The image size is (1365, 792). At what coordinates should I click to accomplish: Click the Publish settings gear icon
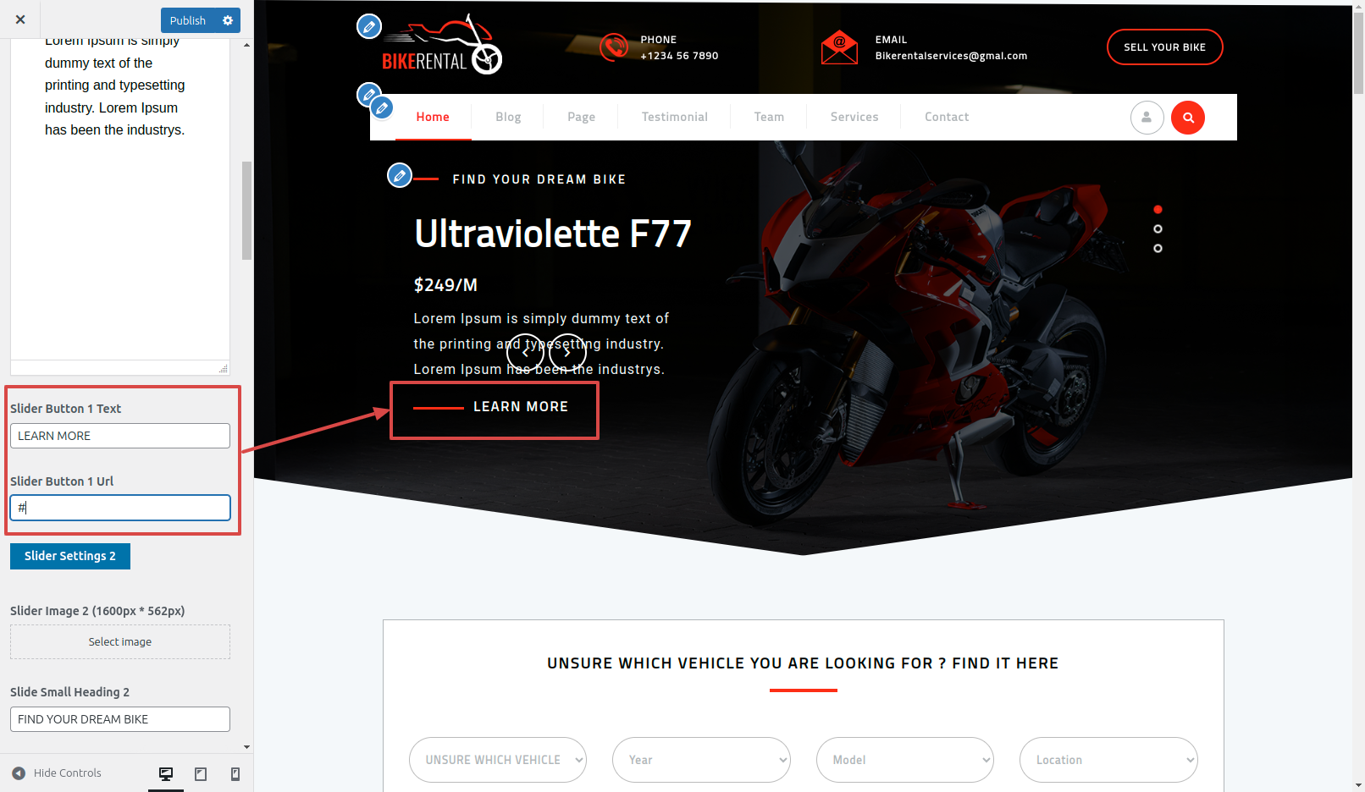[228, 20]
